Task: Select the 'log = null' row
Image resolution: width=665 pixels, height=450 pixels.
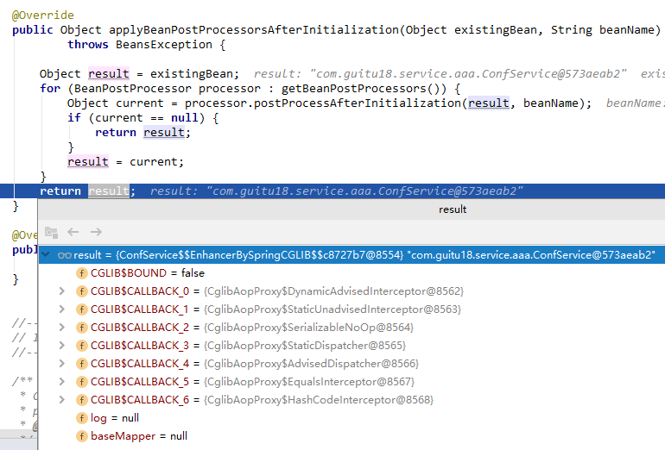Action: coord(352,418)
